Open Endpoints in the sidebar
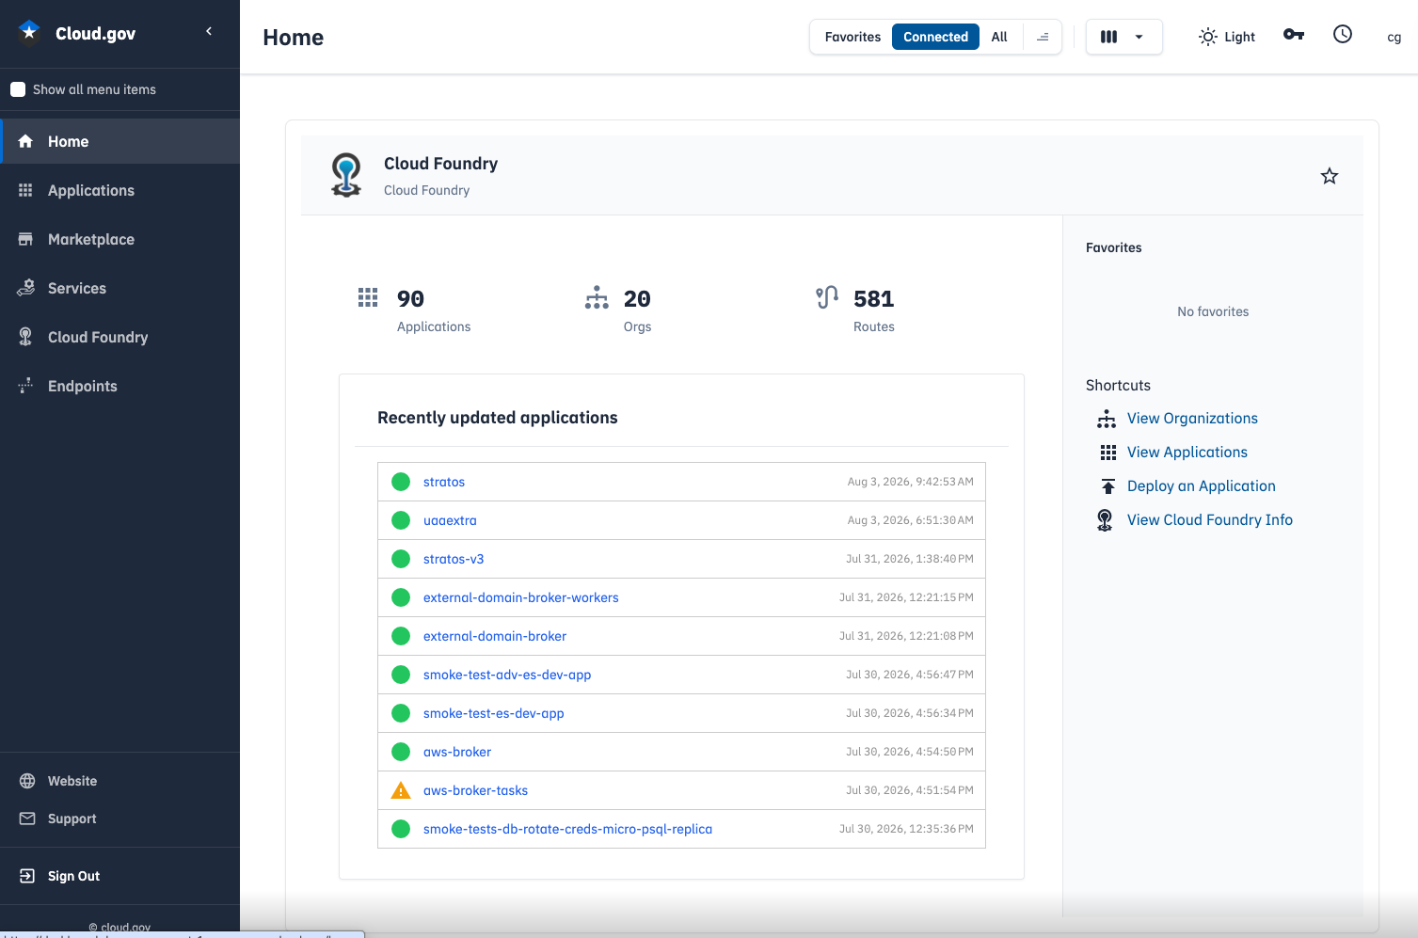This screenshot has height=938, width=1418. tap(120, 386)
